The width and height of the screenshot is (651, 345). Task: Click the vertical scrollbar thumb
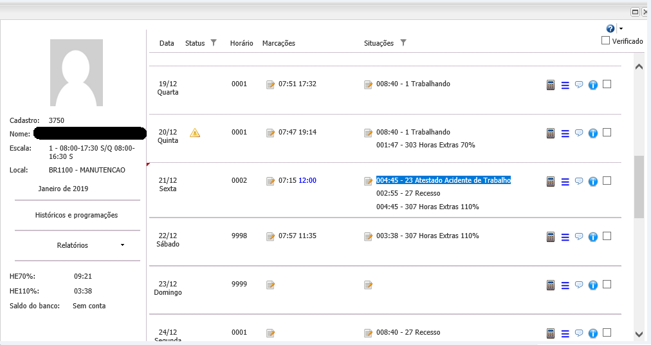tap(639, 187)
